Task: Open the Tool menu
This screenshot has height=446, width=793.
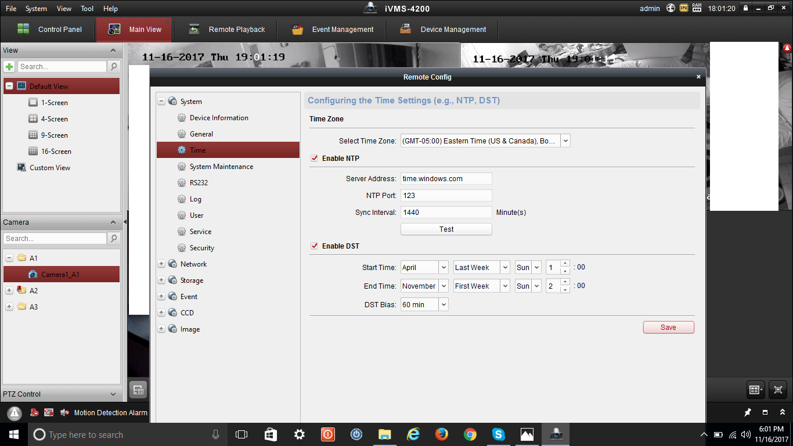Action: pos(87,9)
